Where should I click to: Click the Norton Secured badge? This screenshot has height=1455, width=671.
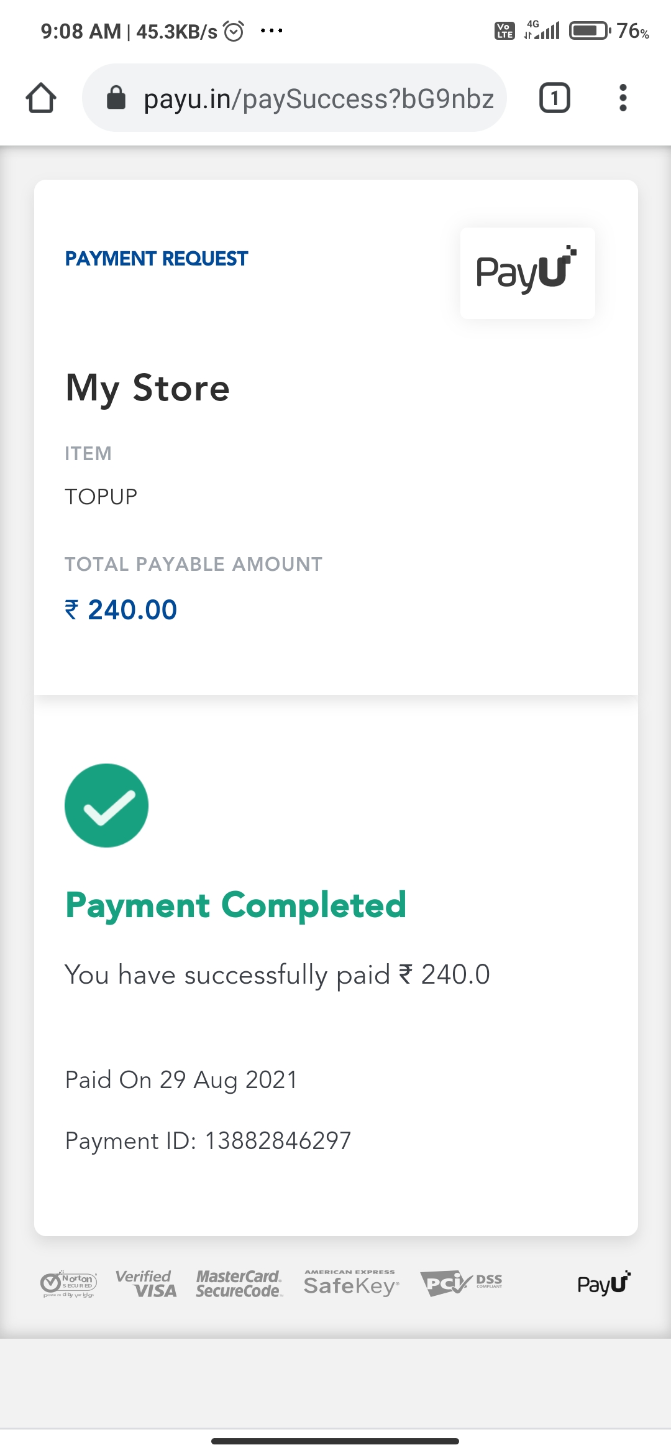(68, 1283)
